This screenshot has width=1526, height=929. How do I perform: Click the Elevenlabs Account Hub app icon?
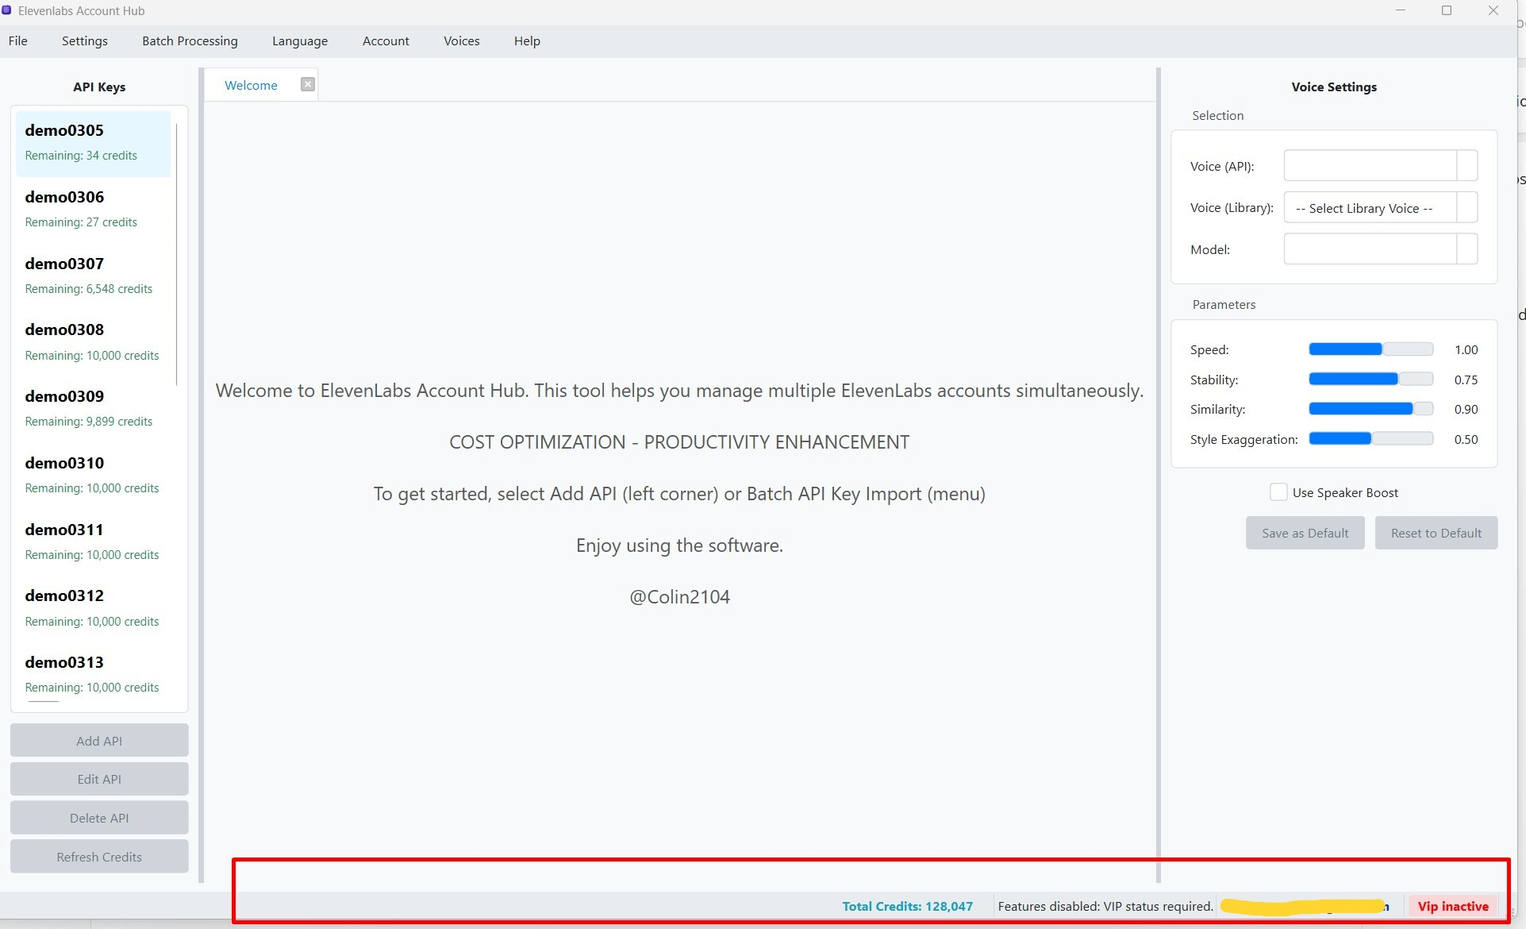click(7, 10)
